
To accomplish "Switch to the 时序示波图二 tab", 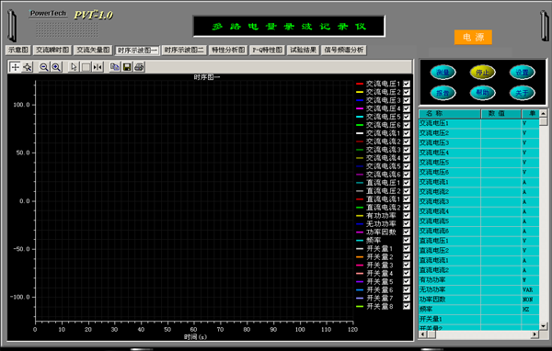I will click(184, 50).
